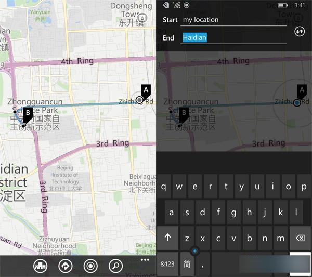Viewport: 312px width, 277px height.
Task: Tap marker A flag on left map
Action: [x=146, y=91]
